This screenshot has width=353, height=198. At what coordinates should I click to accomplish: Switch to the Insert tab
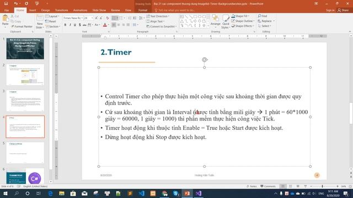33,10
